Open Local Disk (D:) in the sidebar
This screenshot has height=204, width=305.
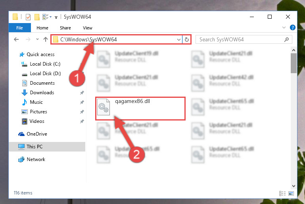point(41,74)
